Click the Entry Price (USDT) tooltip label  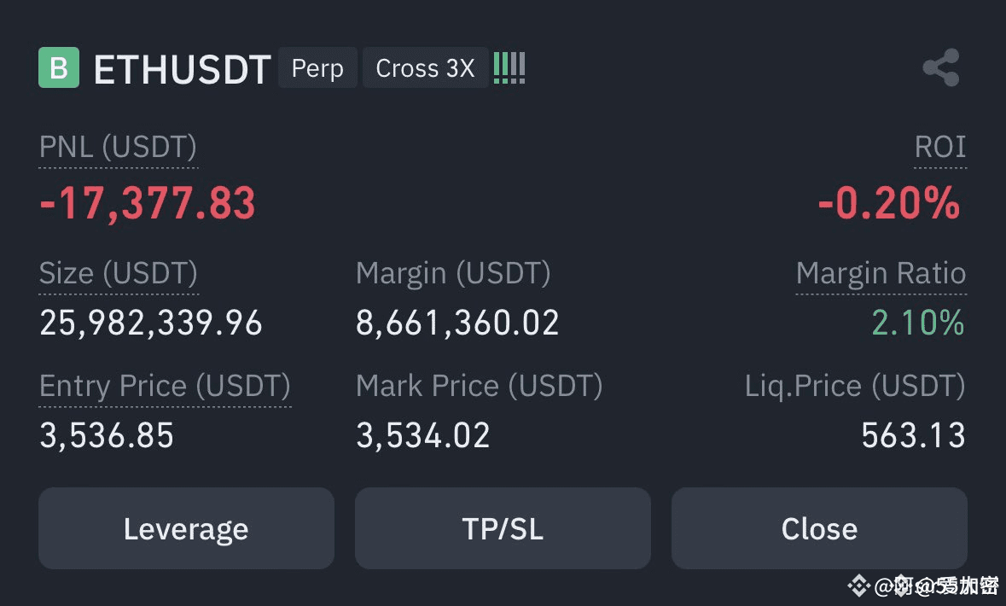[165, 386]
